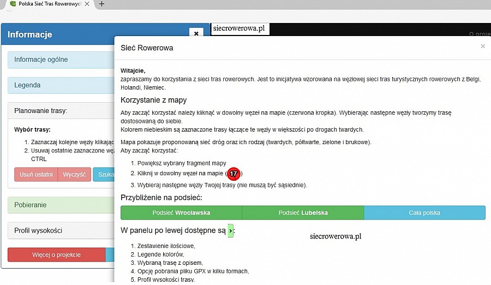Open a new browser tab
The width and height of the screenshot is (491, 285).
tap(101, 4)
